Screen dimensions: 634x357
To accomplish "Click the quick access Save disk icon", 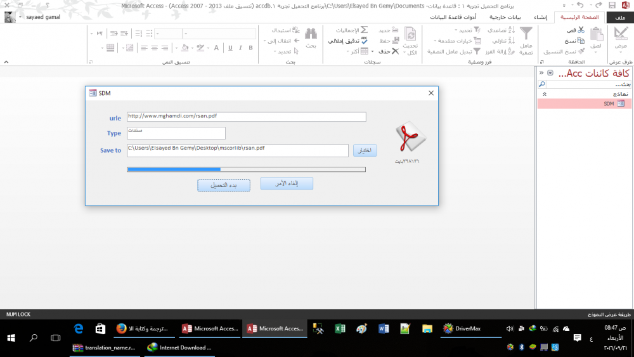I will pyautogui.click(x=612, y=5).
